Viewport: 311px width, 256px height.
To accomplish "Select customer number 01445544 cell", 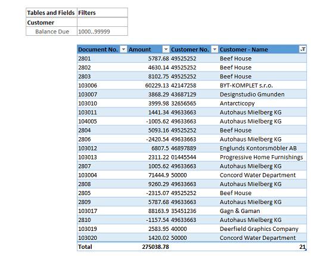I will click(x=194, y=157).
